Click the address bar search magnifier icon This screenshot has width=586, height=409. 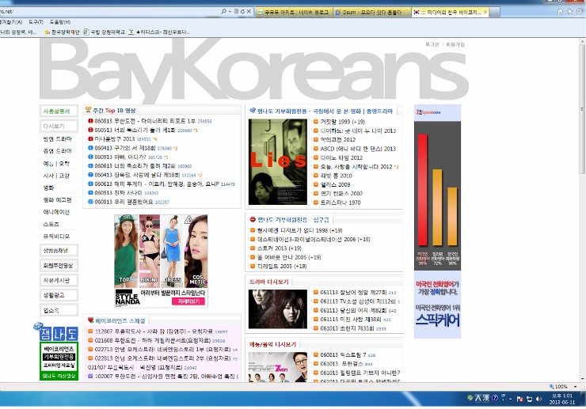click(223, 12)
